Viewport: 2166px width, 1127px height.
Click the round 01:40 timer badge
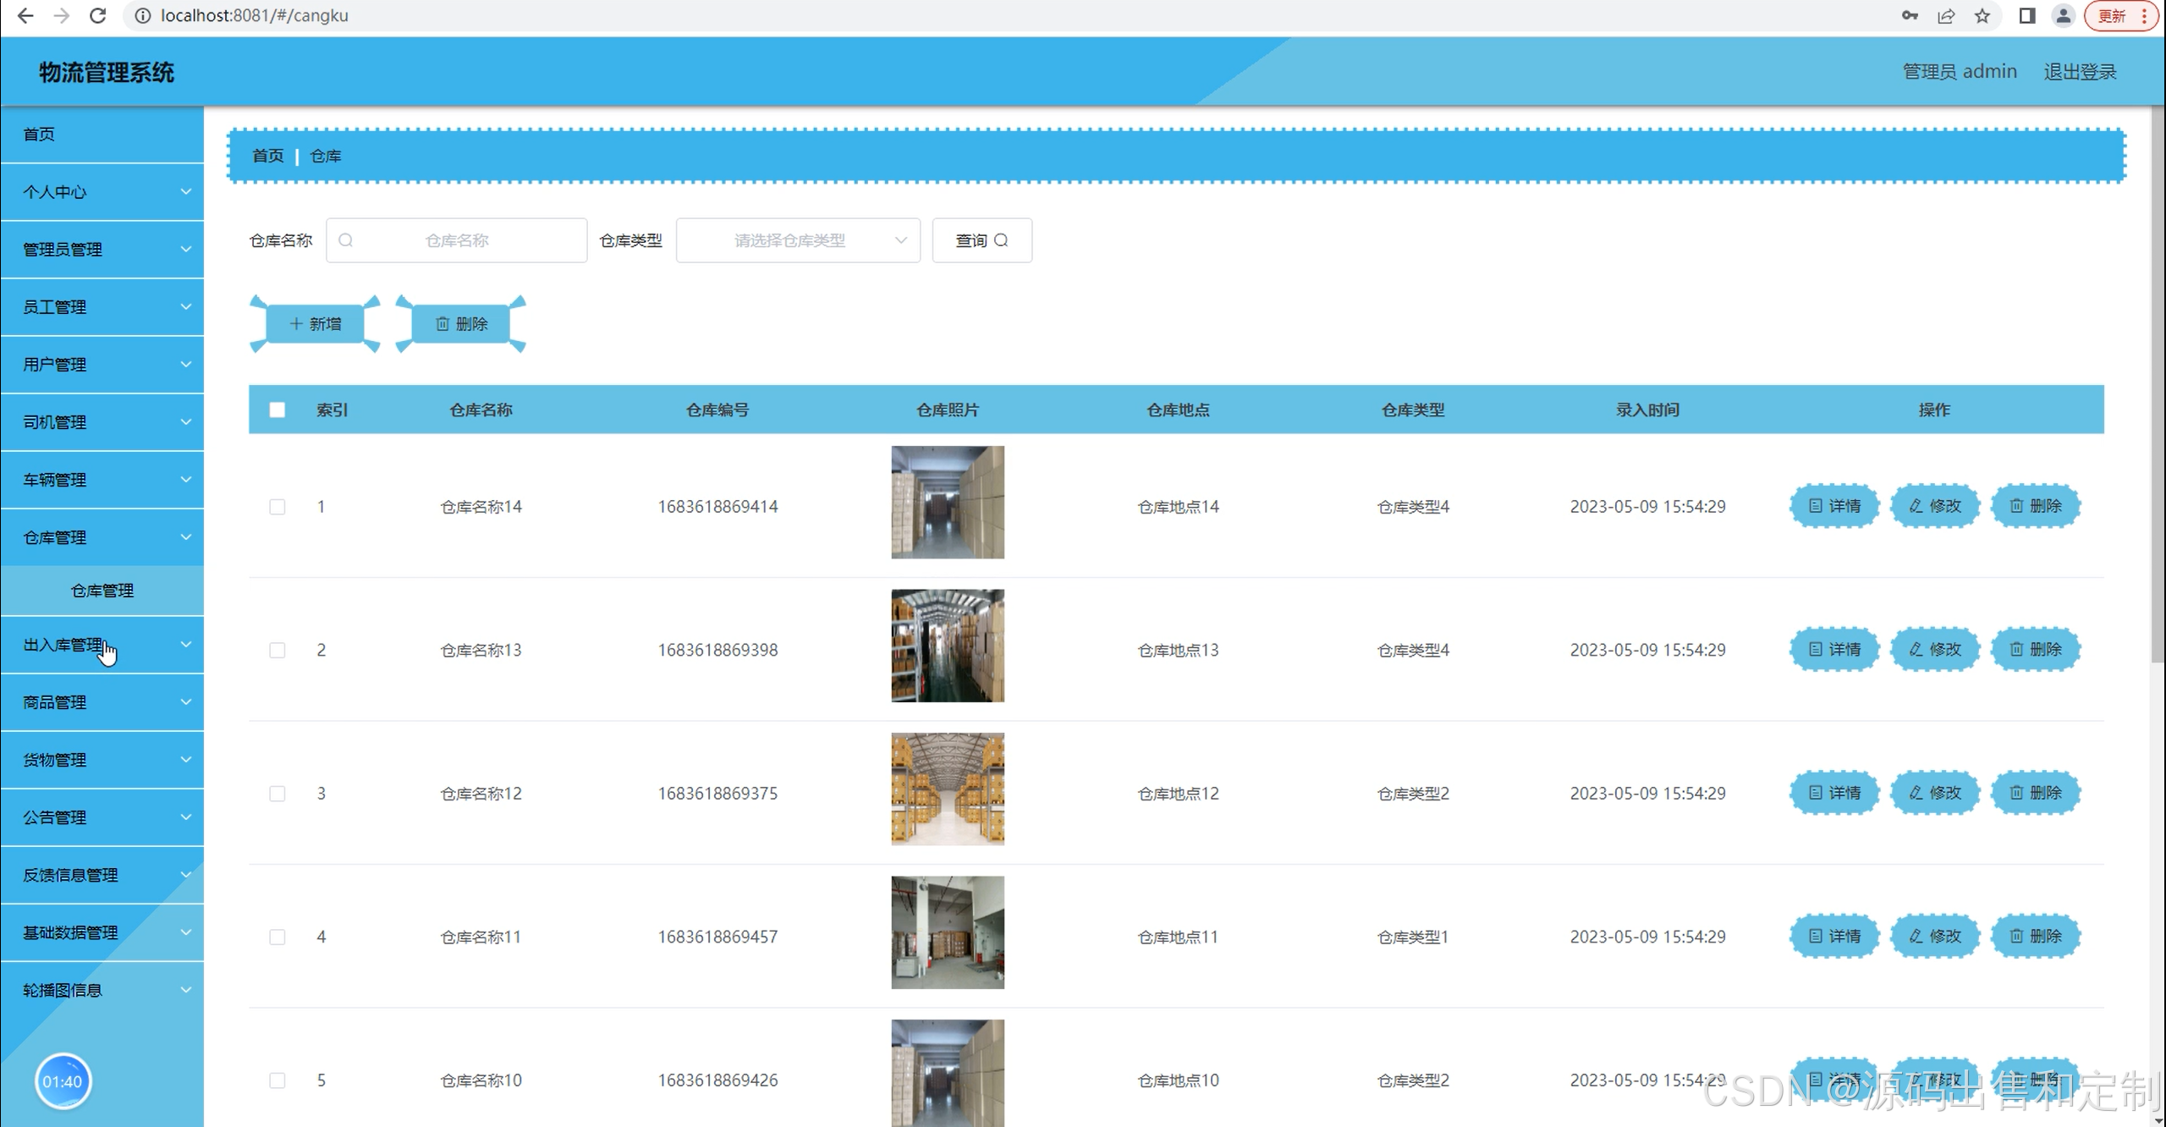pos(63,1080)
